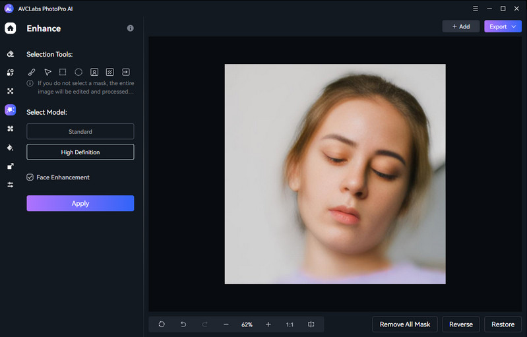Zoom in with the plus button
Screen dimensions: 527x337
tap(268, 324)
